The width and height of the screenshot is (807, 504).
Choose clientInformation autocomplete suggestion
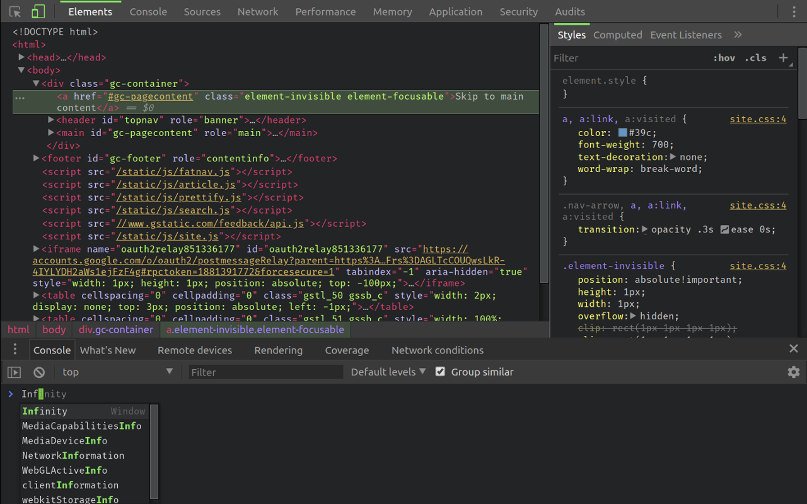coord(84,485)
